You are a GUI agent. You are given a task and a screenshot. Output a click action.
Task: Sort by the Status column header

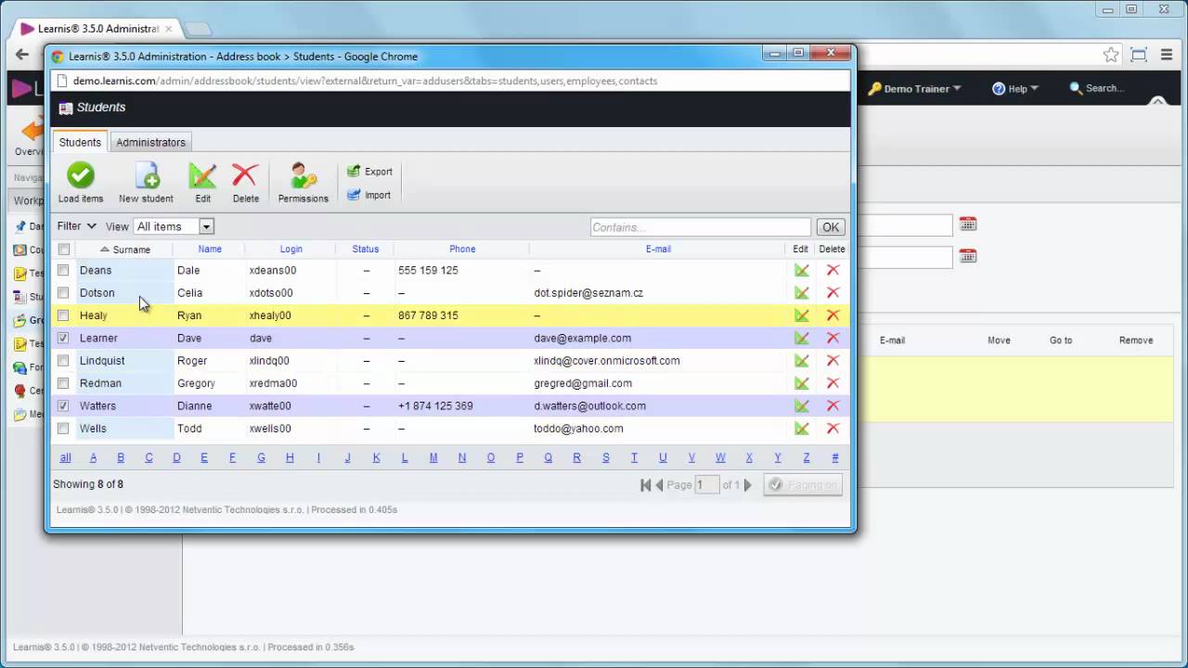coord(366,249)
